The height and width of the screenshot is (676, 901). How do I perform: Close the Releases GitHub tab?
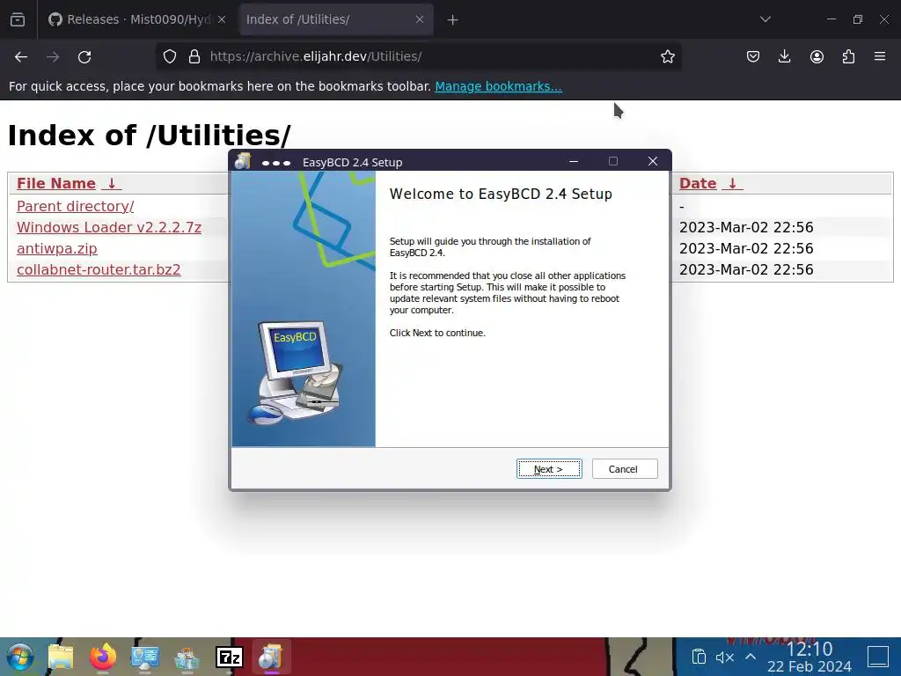(222, 19)
